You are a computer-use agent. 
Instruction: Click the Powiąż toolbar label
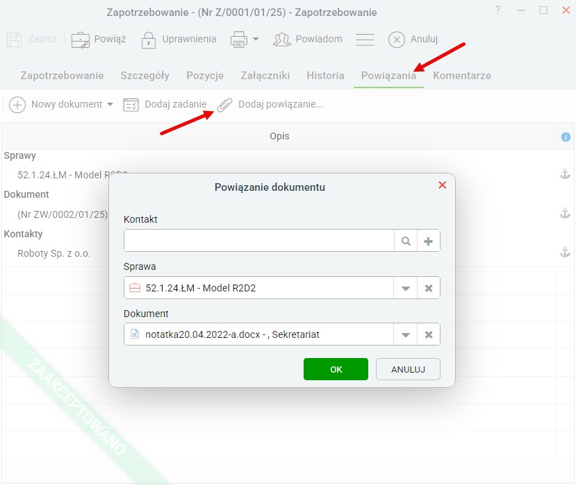coord(110,39)
